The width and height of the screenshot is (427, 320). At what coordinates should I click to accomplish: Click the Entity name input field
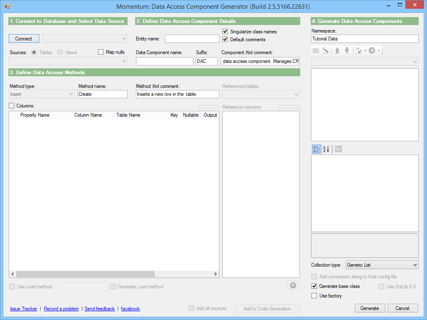pos(192,39)
